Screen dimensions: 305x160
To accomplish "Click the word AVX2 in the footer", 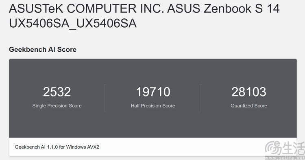I will coord(92,147).
